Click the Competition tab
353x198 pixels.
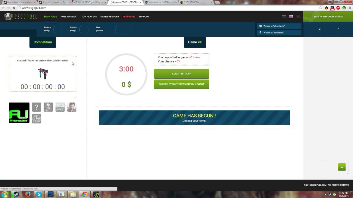coord(43,42)
